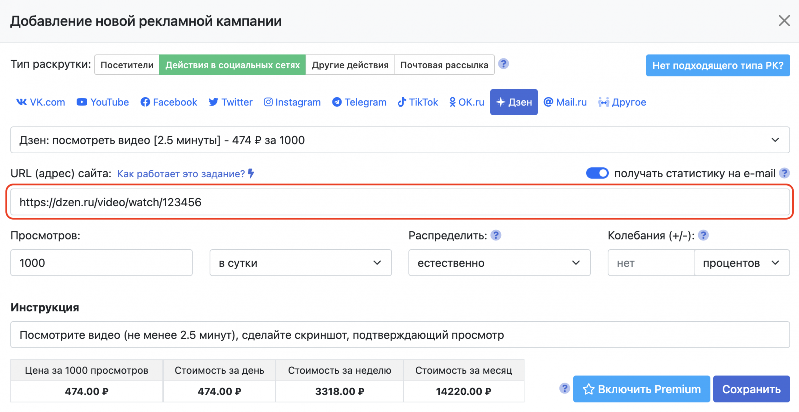The width and height of the screenshot is (799, 412).
Task: Choose the YouTube platform option
Action: [x=103, y=102]
